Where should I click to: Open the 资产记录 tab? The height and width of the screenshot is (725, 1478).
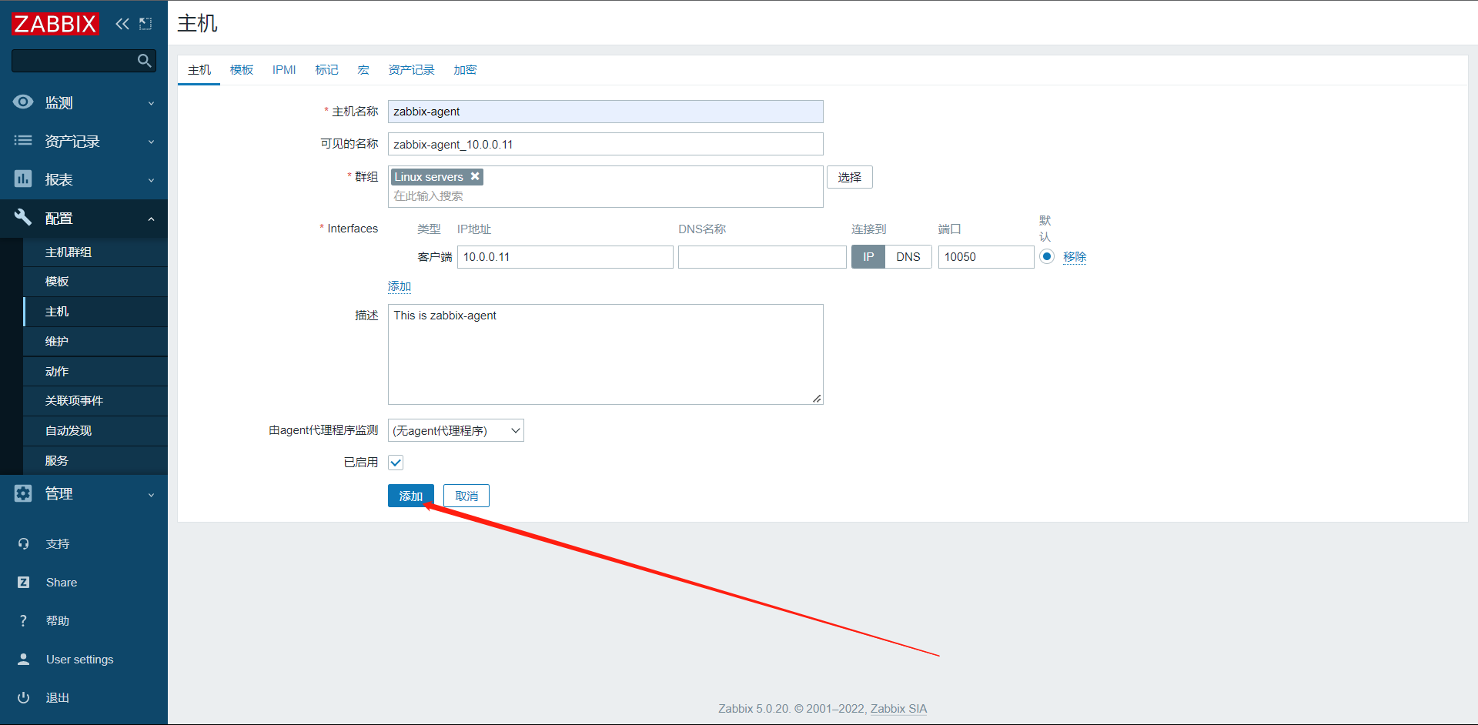click(411, 69)
